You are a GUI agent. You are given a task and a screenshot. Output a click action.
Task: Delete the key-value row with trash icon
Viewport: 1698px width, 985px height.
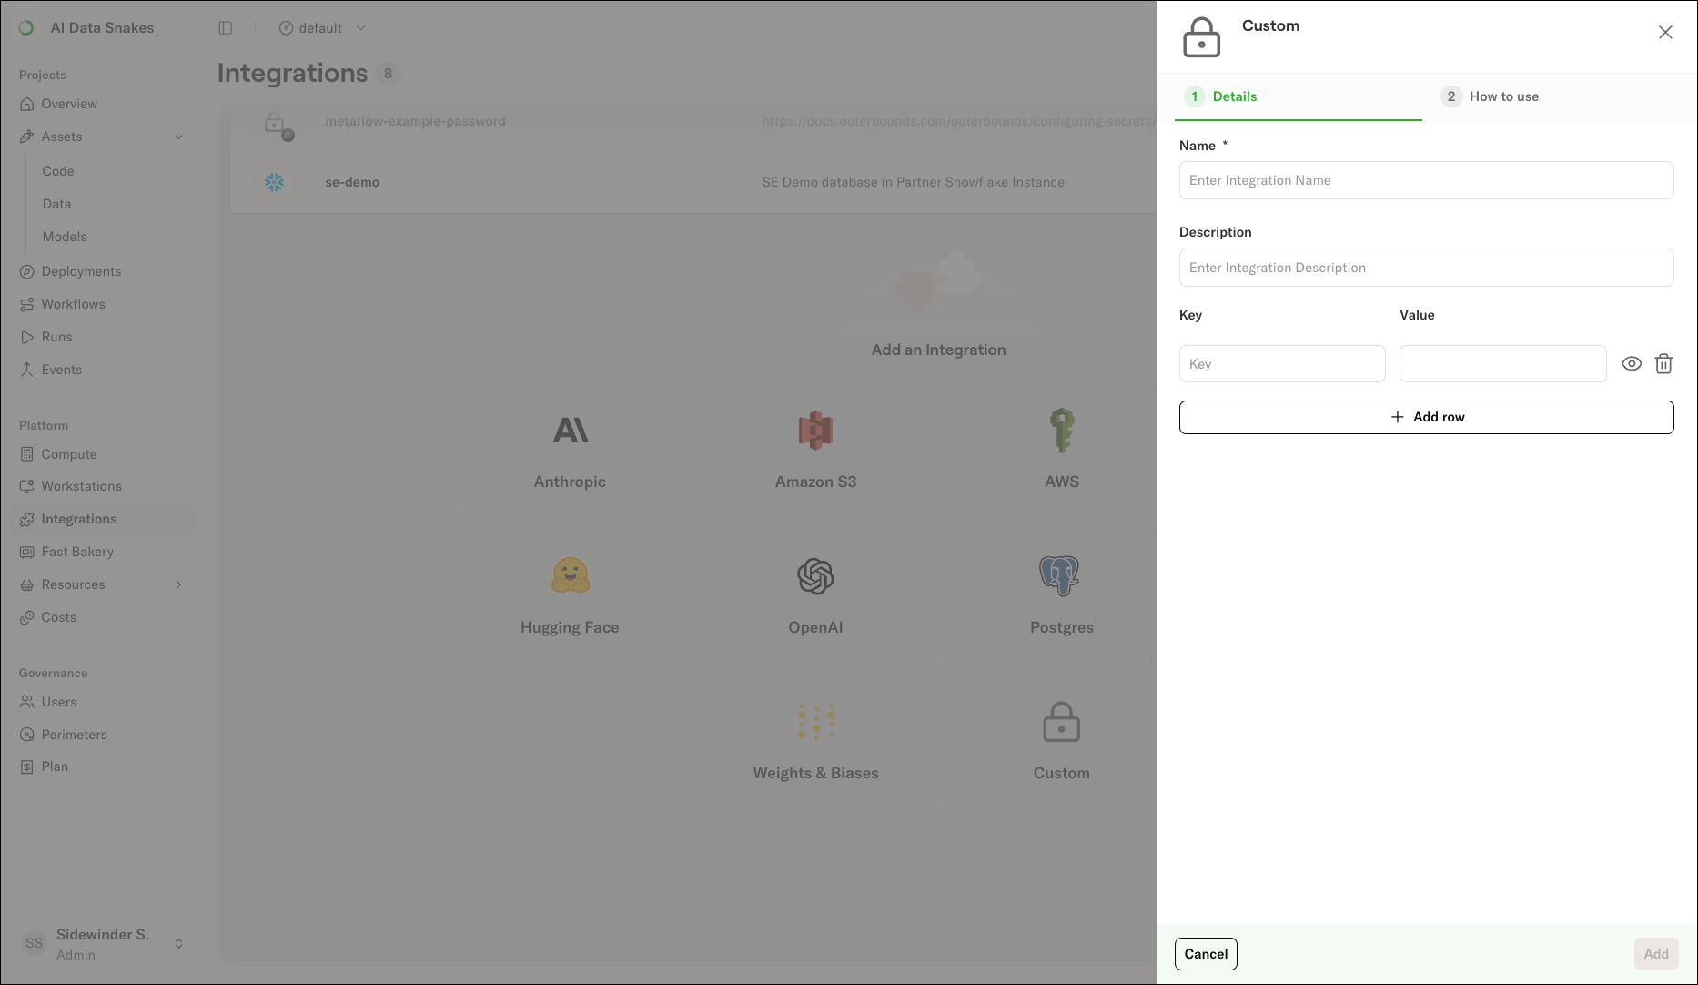click(1663, 364)
